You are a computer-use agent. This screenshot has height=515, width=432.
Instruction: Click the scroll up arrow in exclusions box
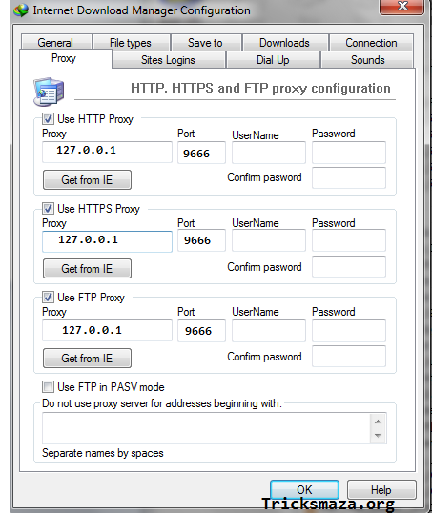click(x=378, y=422)
